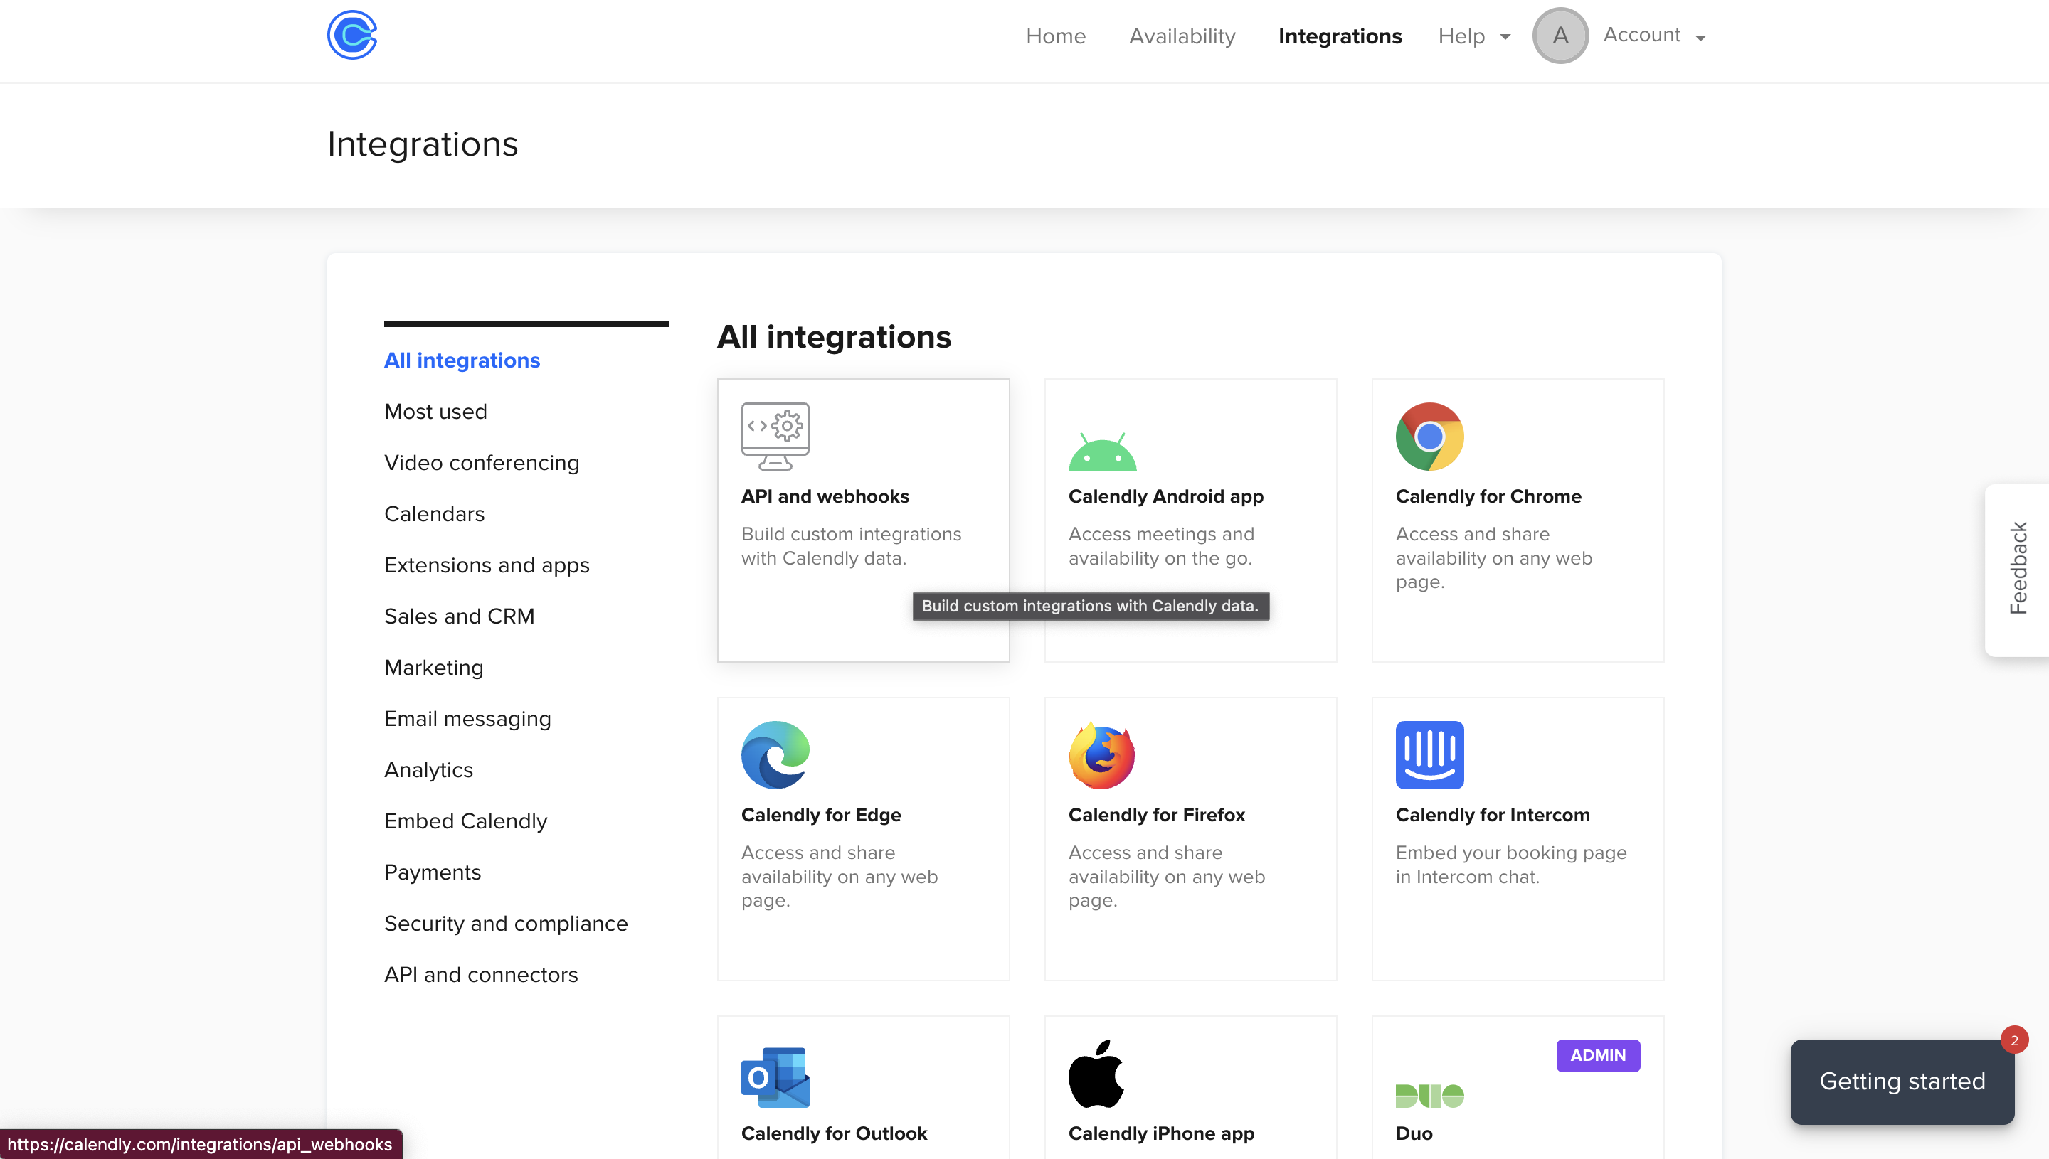Screen dimensions: 2049x1159
Task: Open the Account dropdown arrow
Action: [1700, 38]
